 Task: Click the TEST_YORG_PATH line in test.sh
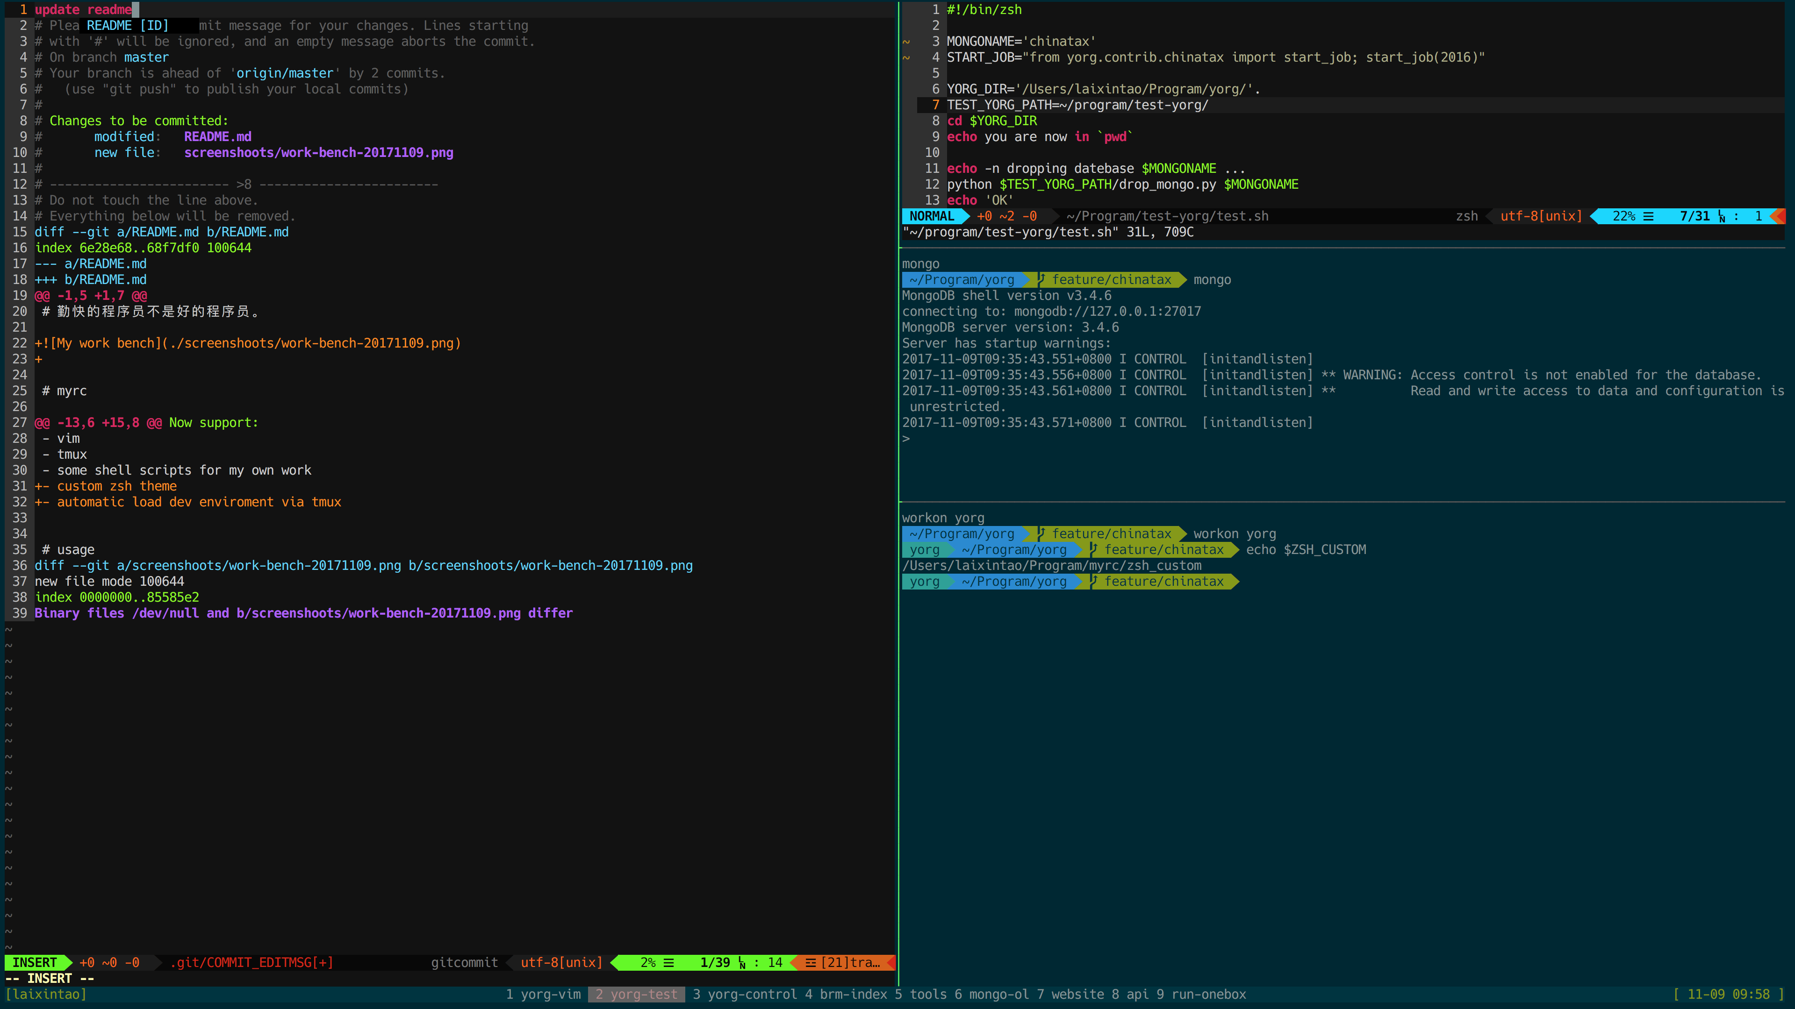coord(1077,105)
